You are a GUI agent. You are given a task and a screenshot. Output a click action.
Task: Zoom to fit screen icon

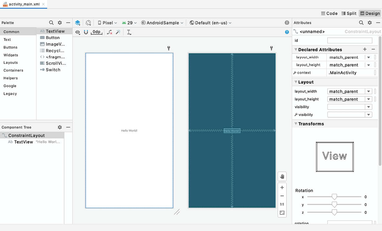(282, 213)
